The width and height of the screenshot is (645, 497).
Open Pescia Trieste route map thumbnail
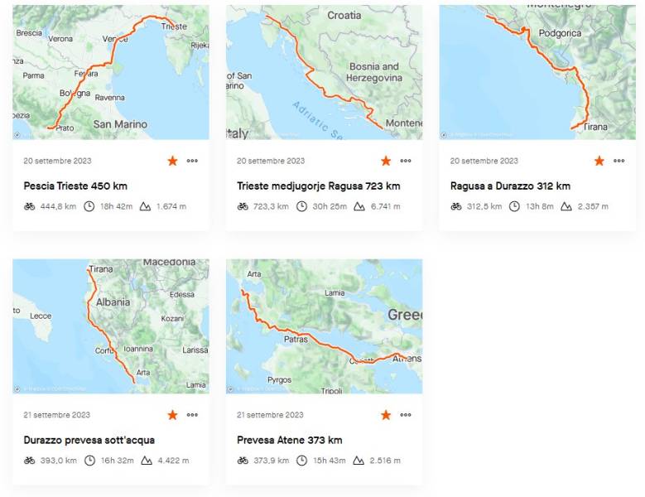pos(111,72)
